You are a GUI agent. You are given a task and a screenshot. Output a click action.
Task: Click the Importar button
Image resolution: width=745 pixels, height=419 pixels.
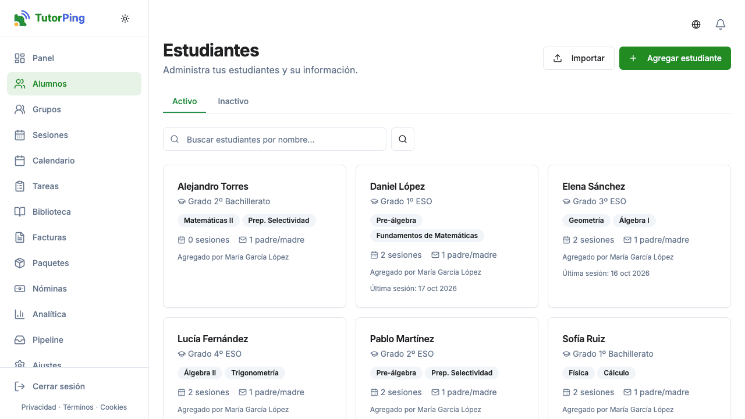[579, 58]
